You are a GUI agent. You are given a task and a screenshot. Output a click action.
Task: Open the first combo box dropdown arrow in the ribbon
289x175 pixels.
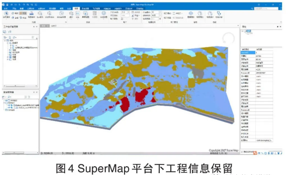point(128,12)
